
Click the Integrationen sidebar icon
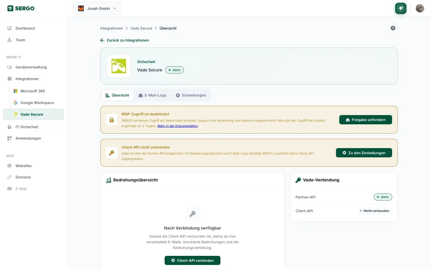pyautogui.click(x=9, y=79)
